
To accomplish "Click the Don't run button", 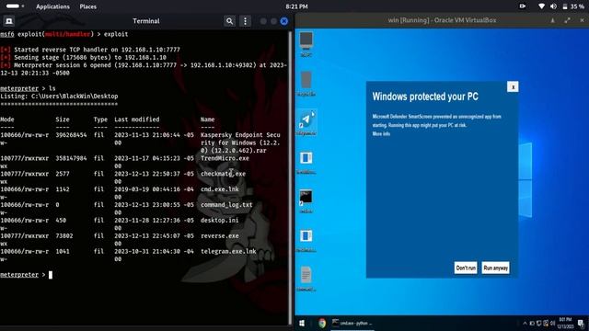I will click(466, 268).
